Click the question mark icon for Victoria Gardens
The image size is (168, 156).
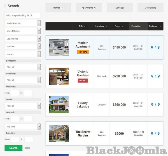click(x=155, y=76)
